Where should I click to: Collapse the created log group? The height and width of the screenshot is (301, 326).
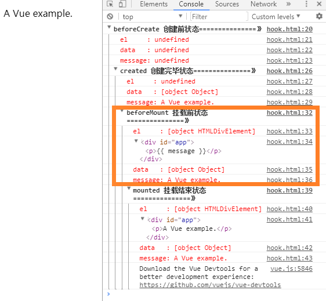pos(115,69)
